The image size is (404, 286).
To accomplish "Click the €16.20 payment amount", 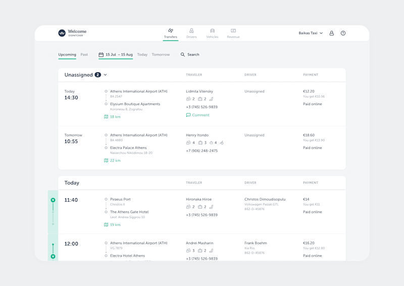I will (x=309, y=243).
